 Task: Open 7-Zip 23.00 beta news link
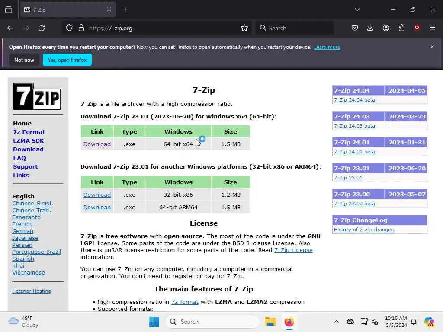point(354,204)
